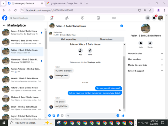168x126 pixels.
Task: Open the Marketplace storefront icon
Action: click(x=98, y=18)
